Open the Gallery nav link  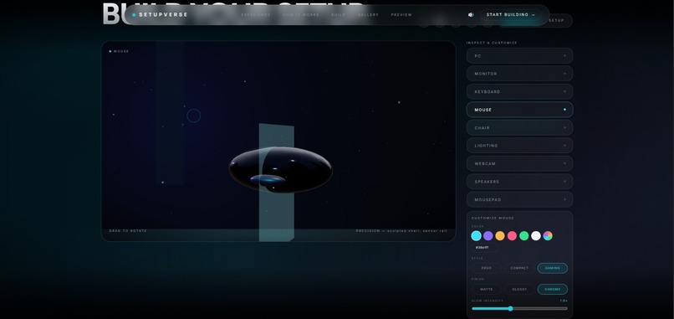pos(369,14)
